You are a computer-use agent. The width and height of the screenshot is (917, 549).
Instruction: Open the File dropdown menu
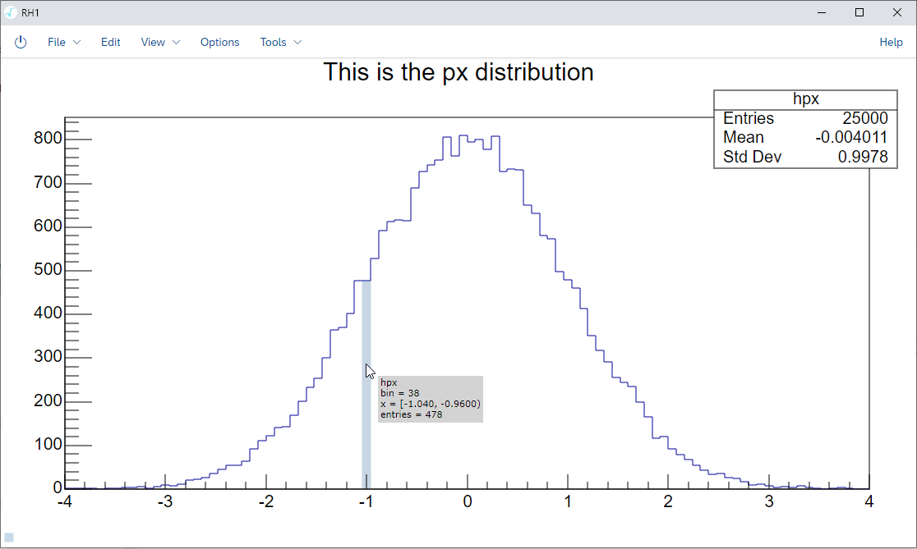click(x=64, y=42)
